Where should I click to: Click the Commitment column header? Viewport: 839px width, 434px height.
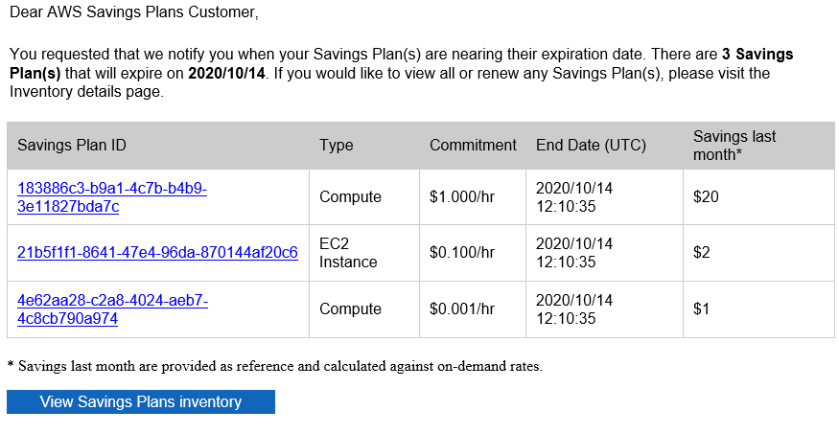[x=473, y=146]
